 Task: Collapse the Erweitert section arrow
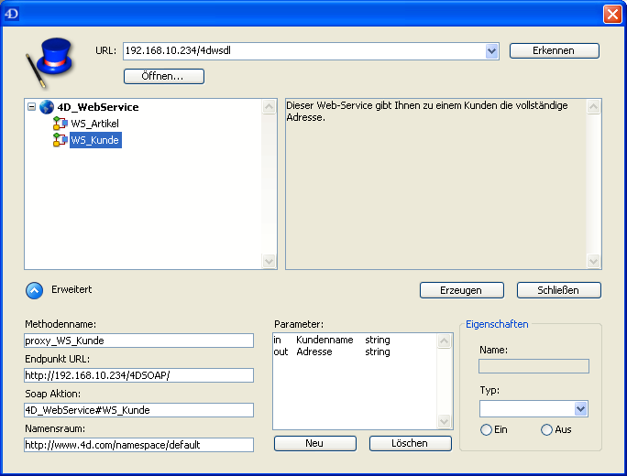[x=34, y=290]
